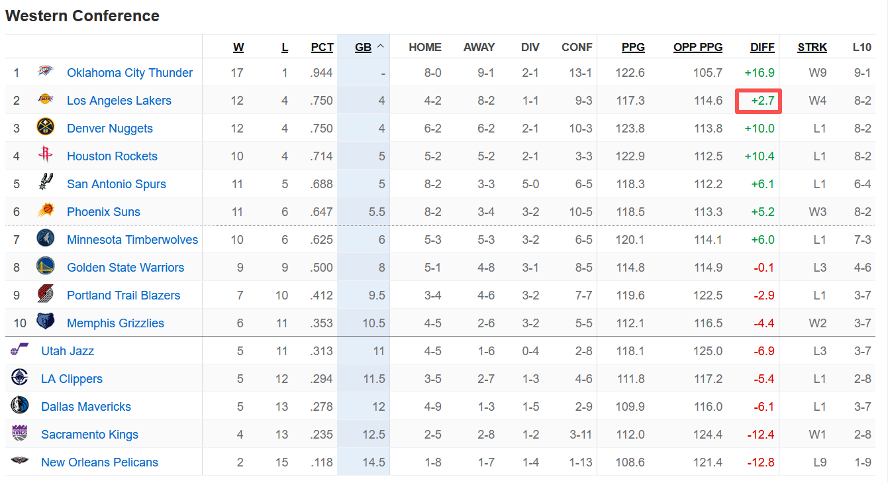Click the Memphis Grizzlies logo
The height and width of the screenshot is (483, 888).
coord(46,323)
